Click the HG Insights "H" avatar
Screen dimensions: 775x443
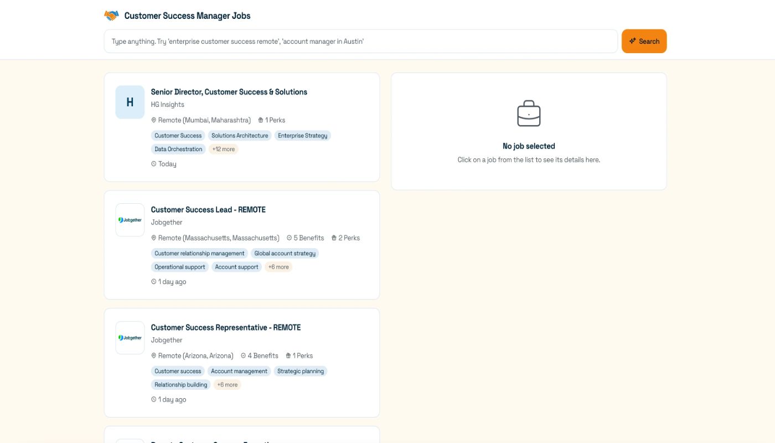(x=130, y=102)
